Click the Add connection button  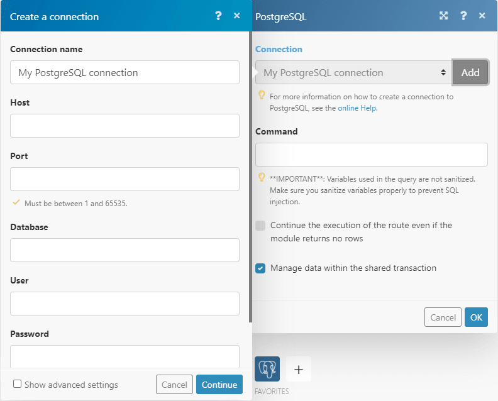[470, 73]
